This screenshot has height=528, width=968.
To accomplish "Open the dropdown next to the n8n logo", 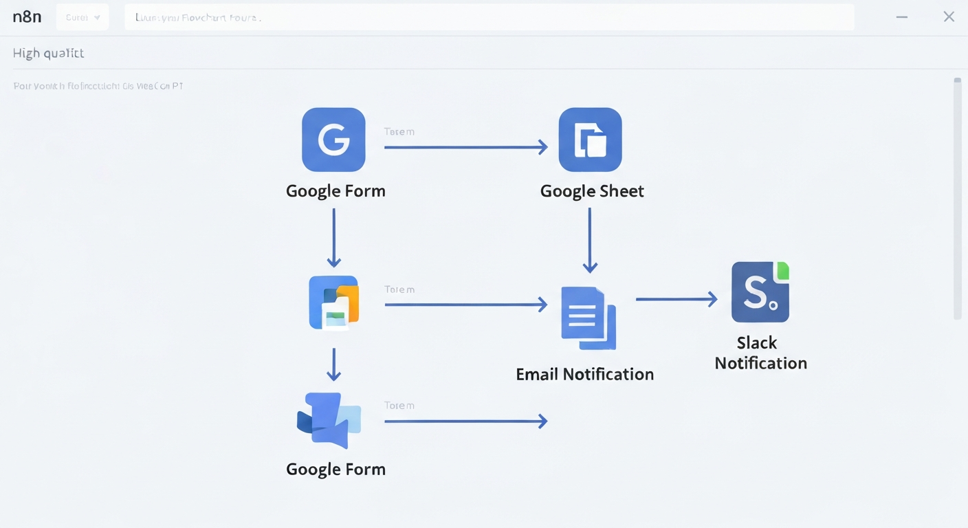I will point(82,17).
